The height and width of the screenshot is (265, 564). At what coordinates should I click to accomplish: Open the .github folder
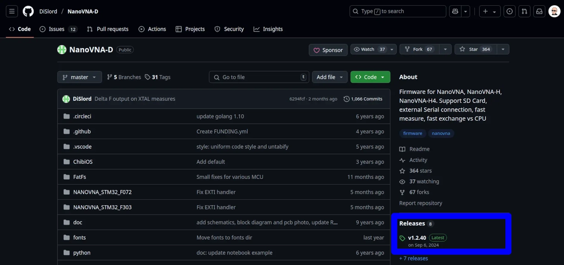click(x=82, y=132)
